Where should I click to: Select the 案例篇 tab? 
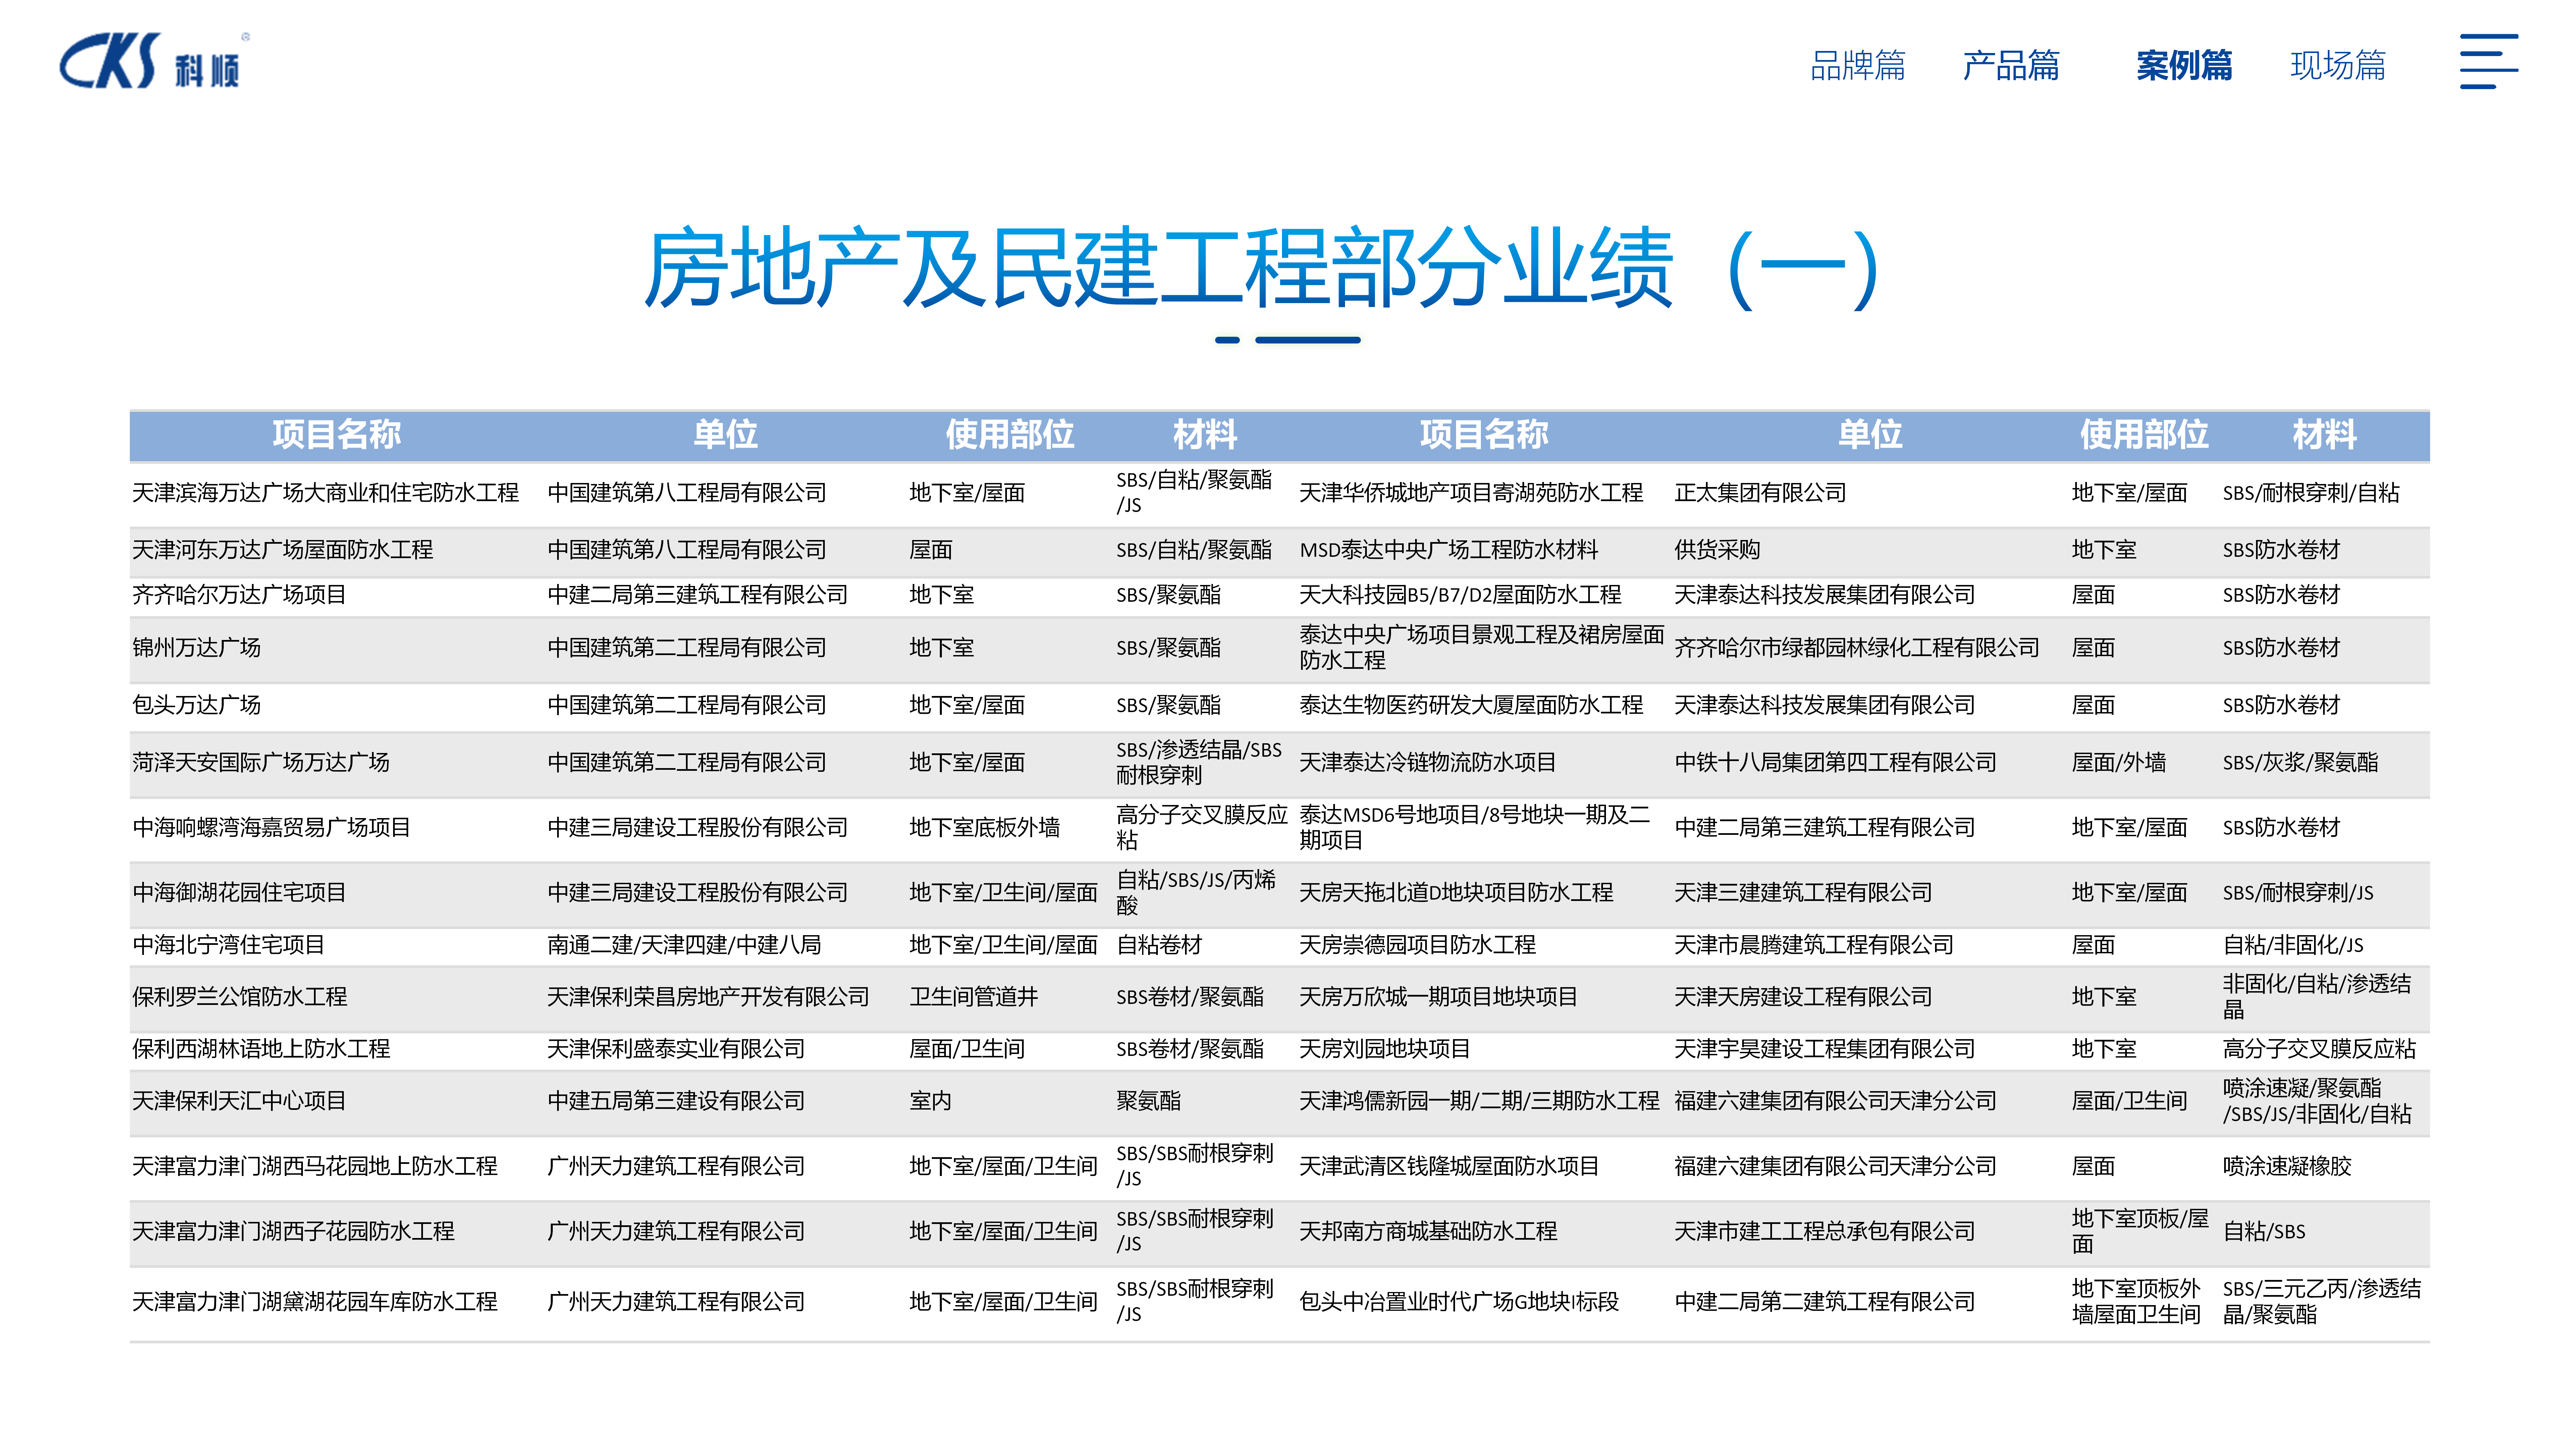tap(2184, 66)
